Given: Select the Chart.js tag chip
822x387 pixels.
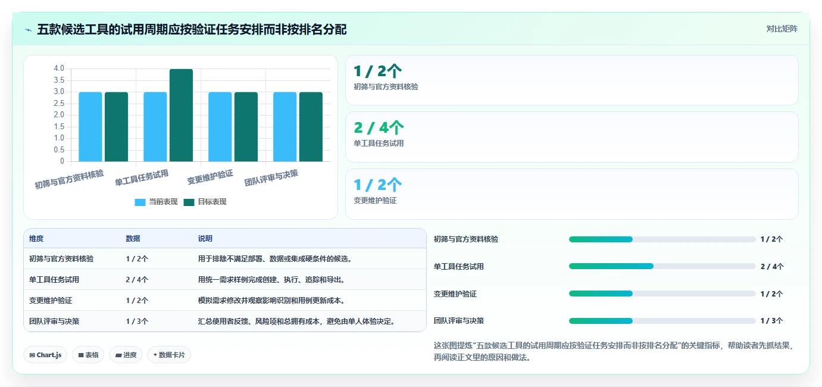Looking at the screenshot, I should (x=45, y=355).
